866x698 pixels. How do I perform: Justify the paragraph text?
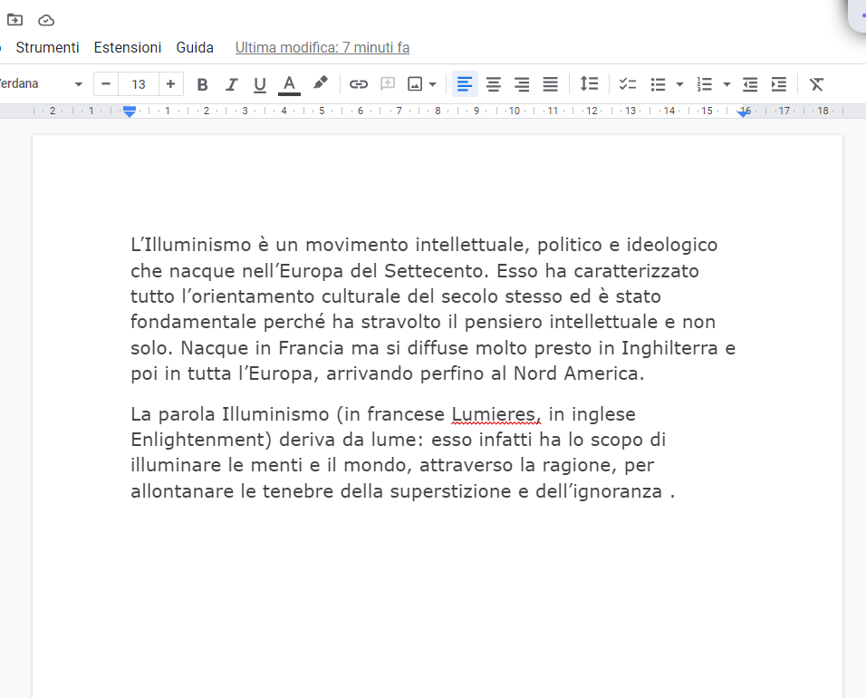550,84
